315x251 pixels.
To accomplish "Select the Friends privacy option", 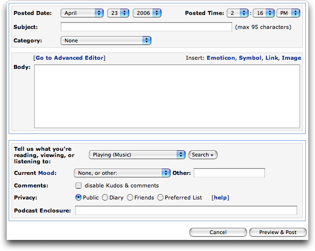I will tap(130, 198).
